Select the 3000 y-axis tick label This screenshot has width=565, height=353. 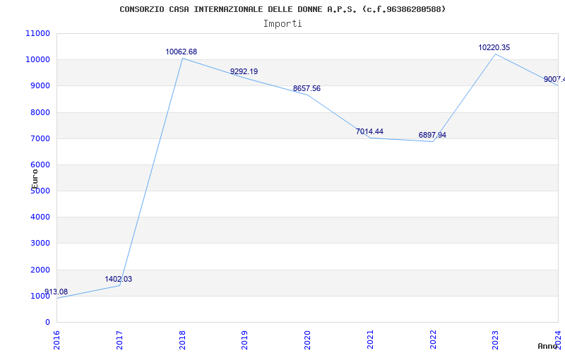point(40,244)
